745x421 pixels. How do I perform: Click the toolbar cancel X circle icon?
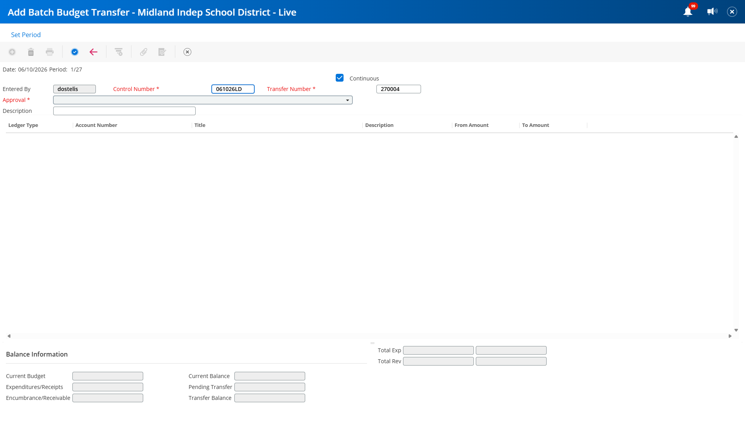click(x=187, y=52)
